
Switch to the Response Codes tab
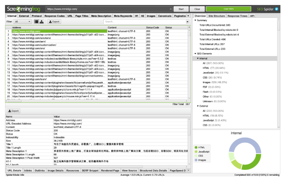click(x=55, y=16)
